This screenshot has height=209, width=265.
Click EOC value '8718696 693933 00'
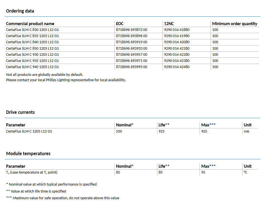(x=131, y=48)
